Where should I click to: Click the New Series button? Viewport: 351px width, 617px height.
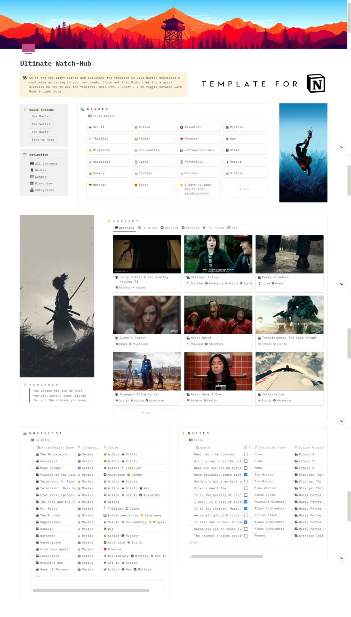(x=41, y=124)
